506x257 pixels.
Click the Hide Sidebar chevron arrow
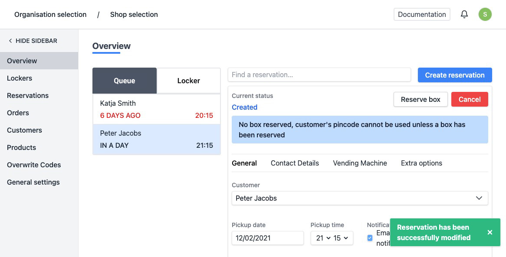(10, 41)
